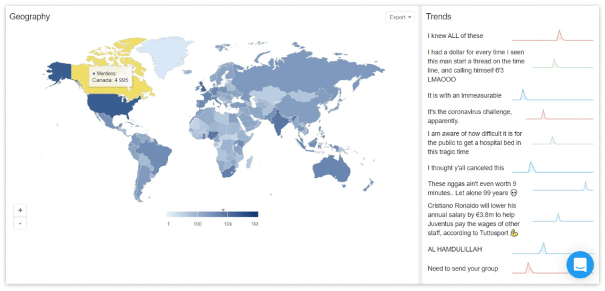The height and width of the screenshot is (291, 605).
Task: Click the sparkline next to AL HAMDULILLAH
Action: pyautogui.click(x=543, y=247)
